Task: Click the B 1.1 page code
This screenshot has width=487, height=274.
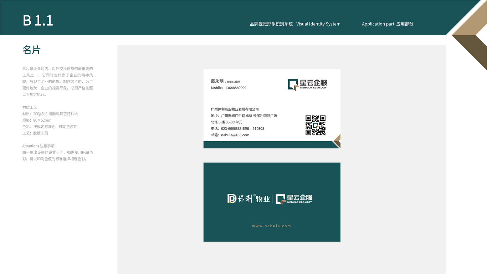Action: [38, 20]
